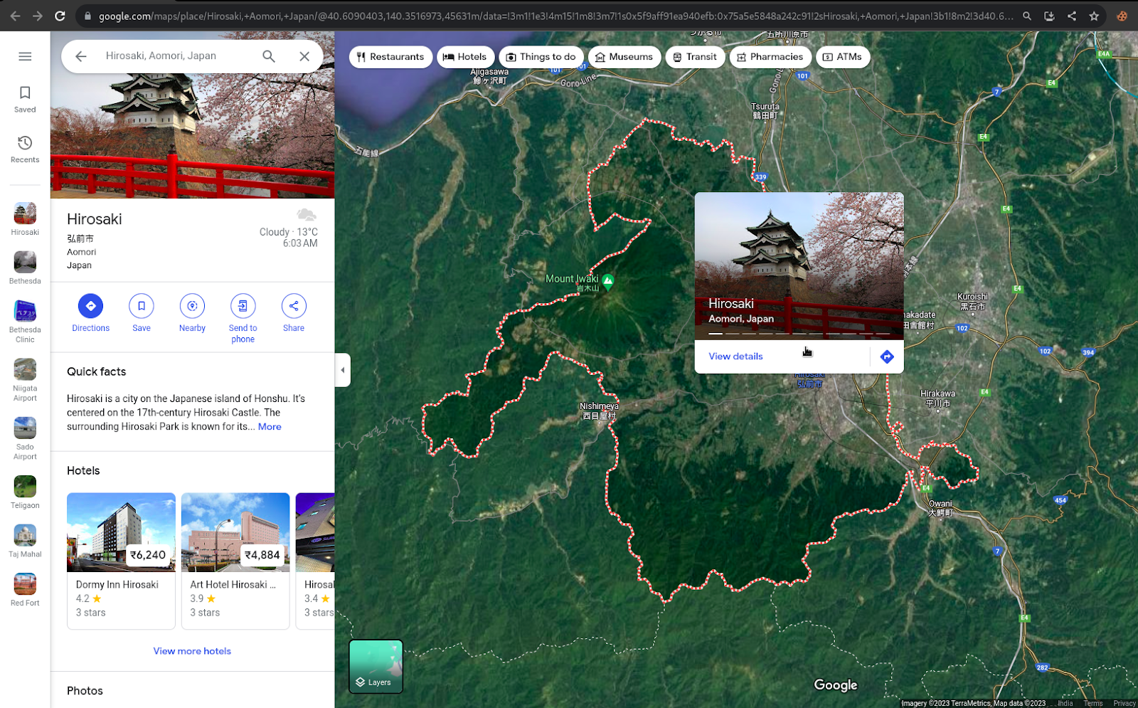Click the India region link at bottom

[1065, 703]
